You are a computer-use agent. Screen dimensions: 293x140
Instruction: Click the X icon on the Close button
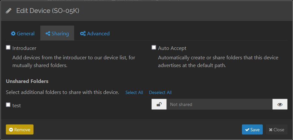pos(271,130)
